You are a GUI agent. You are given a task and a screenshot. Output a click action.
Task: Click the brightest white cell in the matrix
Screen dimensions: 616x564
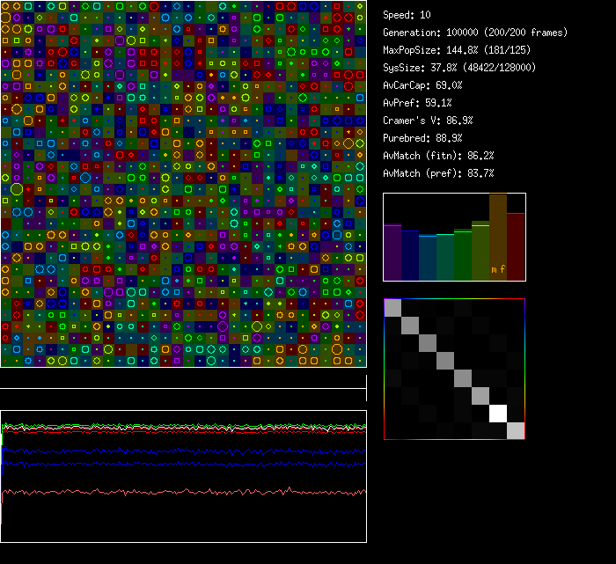[x=499, y=413]
